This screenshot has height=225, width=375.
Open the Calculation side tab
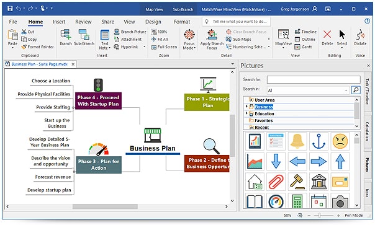[x=367, y=131]
